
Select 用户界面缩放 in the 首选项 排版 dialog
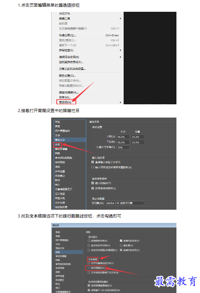point(62,240)
